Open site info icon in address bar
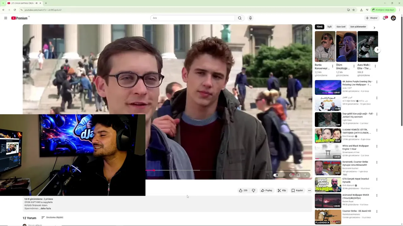The image size is (403, 226). pyautogui.click(x=21, y=10)
